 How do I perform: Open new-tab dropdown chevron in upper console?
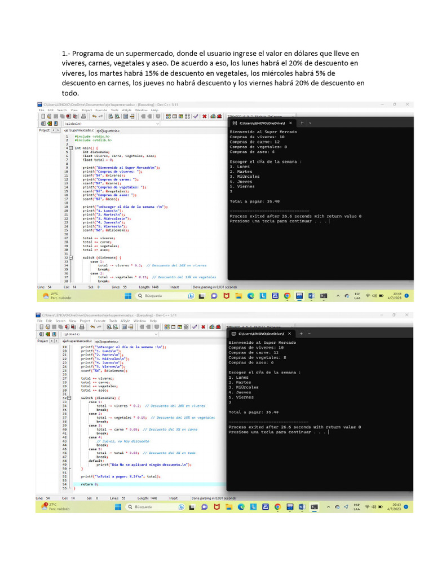[310, 122]
